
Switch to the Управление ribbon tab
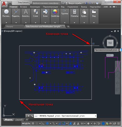pos(73,7)
